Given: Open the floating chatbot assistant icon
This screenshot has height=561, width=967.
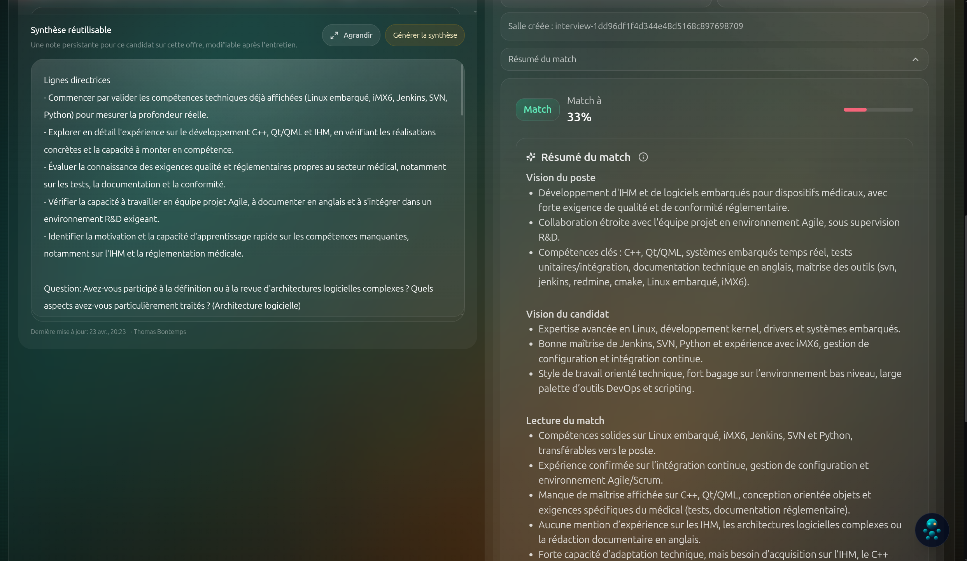Looking at the screenshot, I should click(x=932, y=530).
